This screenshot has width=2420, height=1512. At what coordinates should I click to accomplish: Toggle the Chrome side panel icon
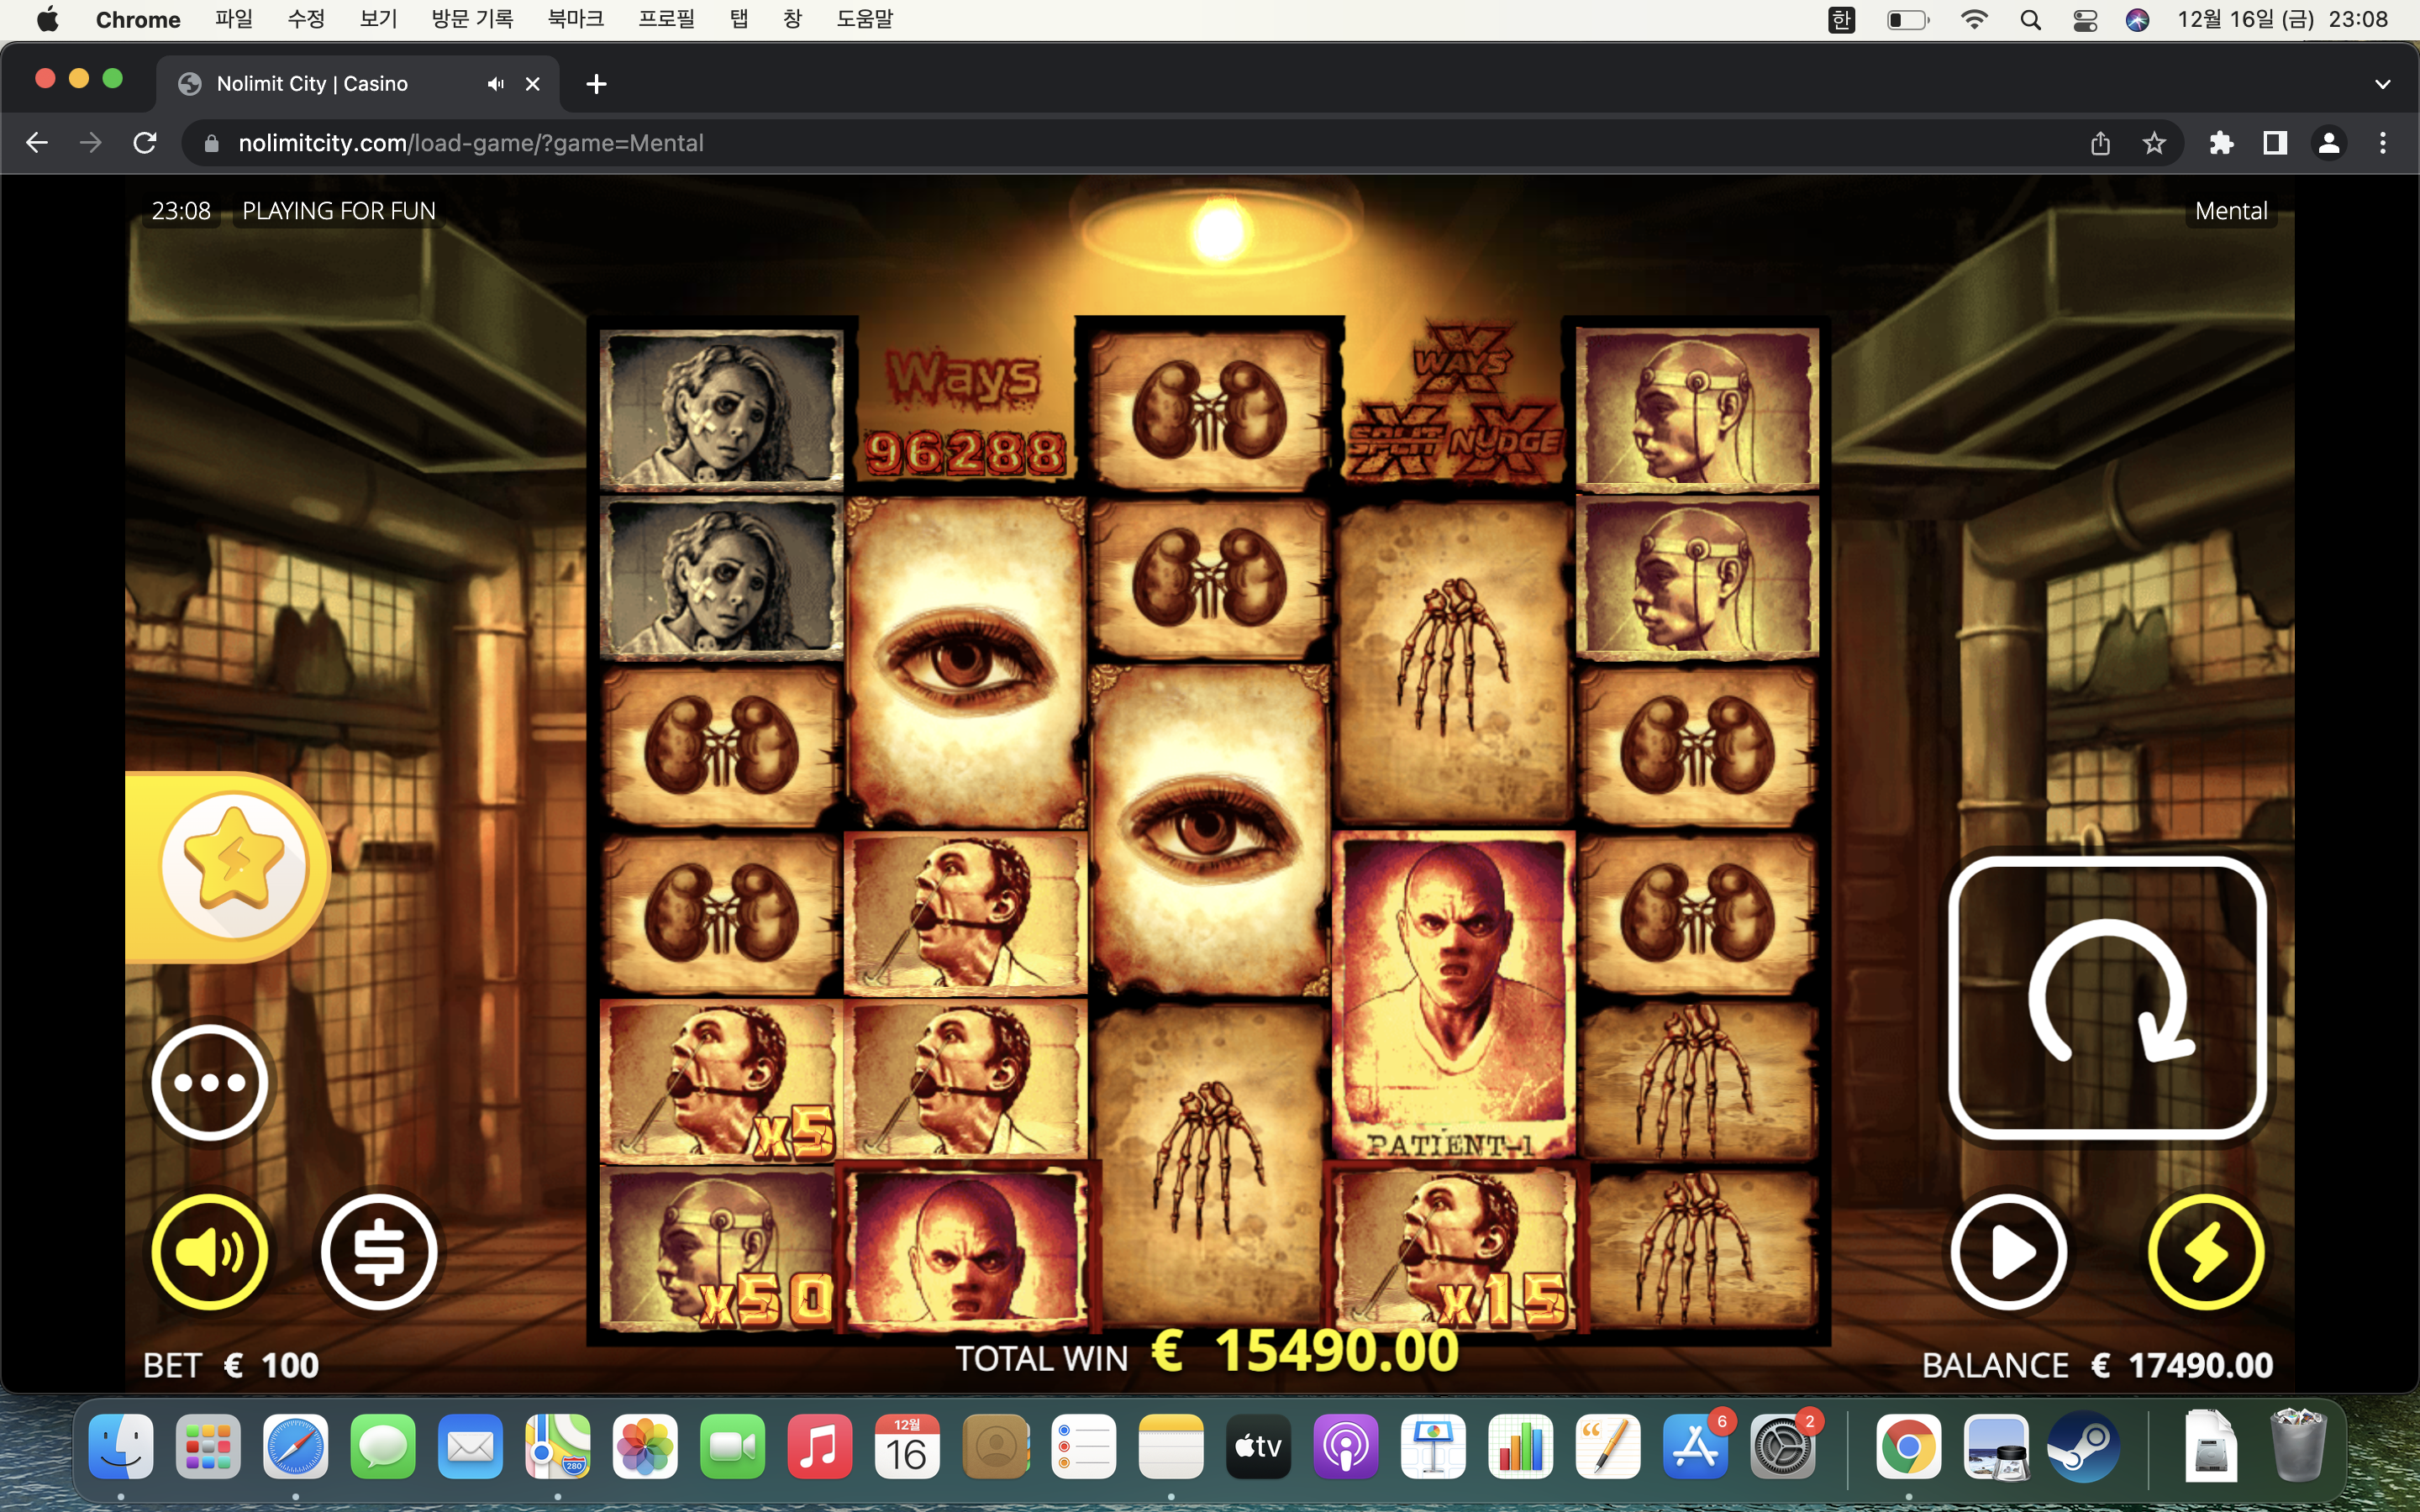[x=2275, y=143]
